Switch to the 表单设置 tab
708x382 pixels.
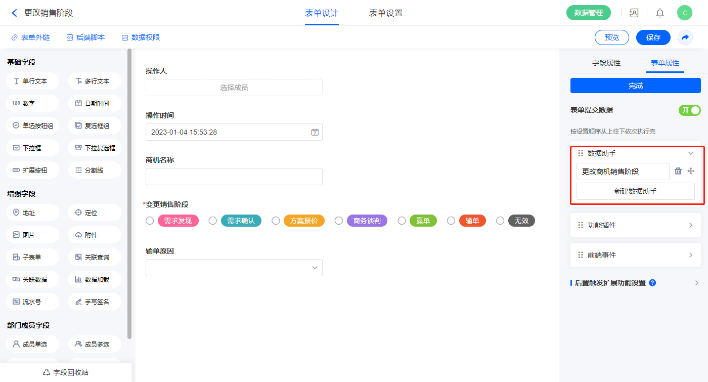pos(385,13)
